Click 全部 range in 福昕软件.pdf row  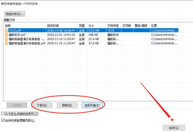tap(82, 35)
